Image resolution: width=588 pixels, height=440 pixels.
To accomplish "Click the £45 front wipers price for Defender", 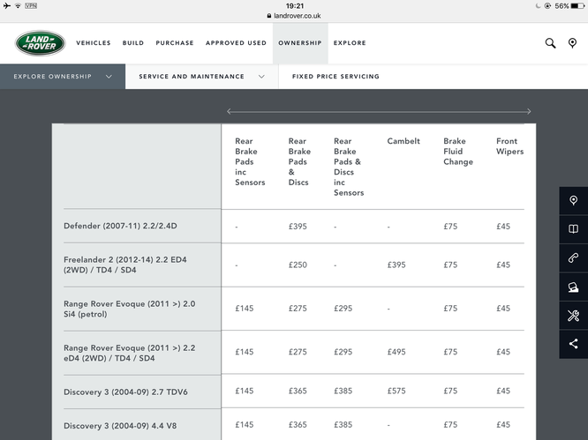I will pos(503,227).
